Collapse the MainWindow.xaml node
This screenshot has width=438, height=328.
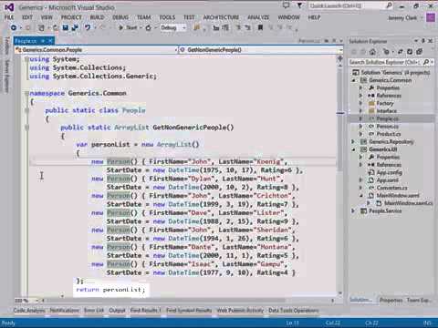(x=360, y=196)
